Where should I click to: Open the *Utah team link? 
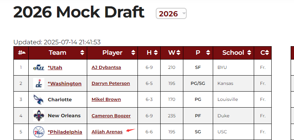(x=55, y=67)
